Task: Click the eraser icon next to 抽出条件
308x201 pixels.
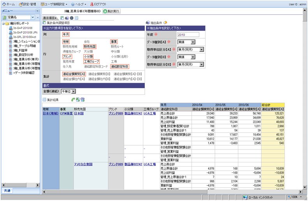Action: (x=165, y=23)
